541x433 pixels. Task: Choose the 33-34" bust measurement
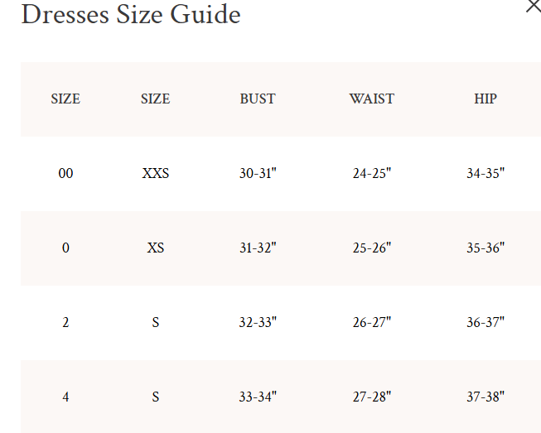[x=258, y=397]
